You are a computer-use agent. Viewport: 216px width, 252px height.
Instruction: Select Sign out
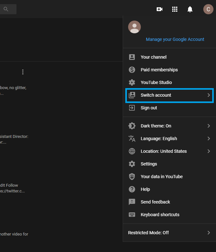[169, 108]
